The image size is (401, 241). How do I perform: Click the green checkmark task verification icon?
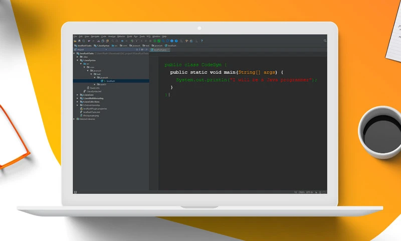pos(159,41)
